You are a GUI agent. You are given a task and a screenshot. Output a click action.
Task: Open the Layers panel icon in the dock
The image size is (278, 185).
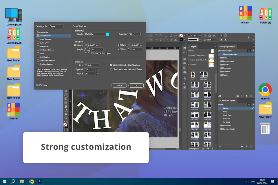click(184, 48)
